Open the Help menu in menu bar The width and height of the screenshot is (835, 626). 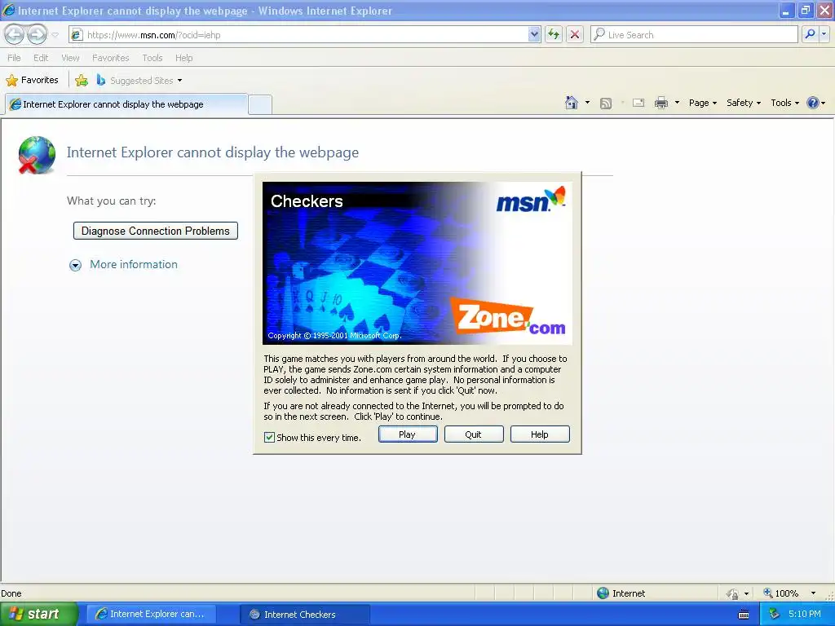pos(183,58)
